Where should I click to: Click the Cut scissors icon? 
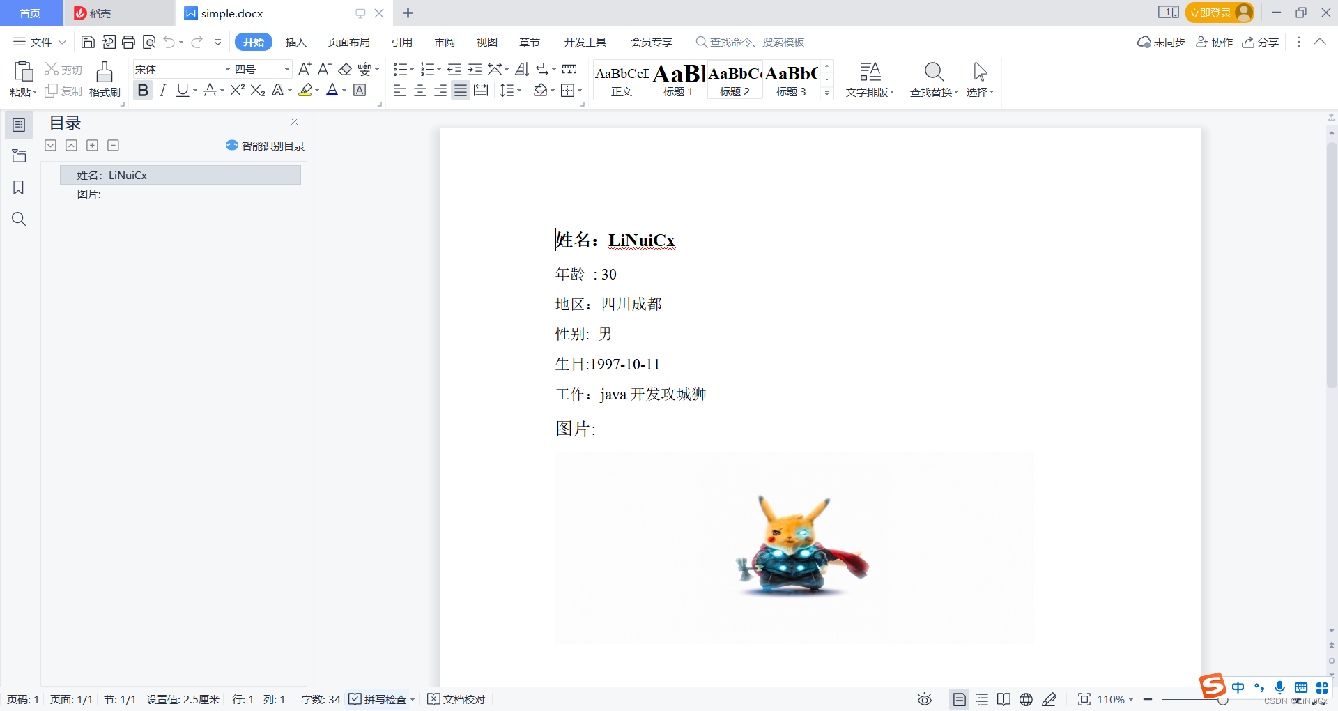pyautogui.click(x=51, y=69)
